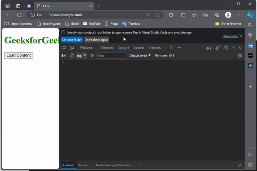257x171 pixels.
Task: Open console settings gear icon
Action: 240,56
